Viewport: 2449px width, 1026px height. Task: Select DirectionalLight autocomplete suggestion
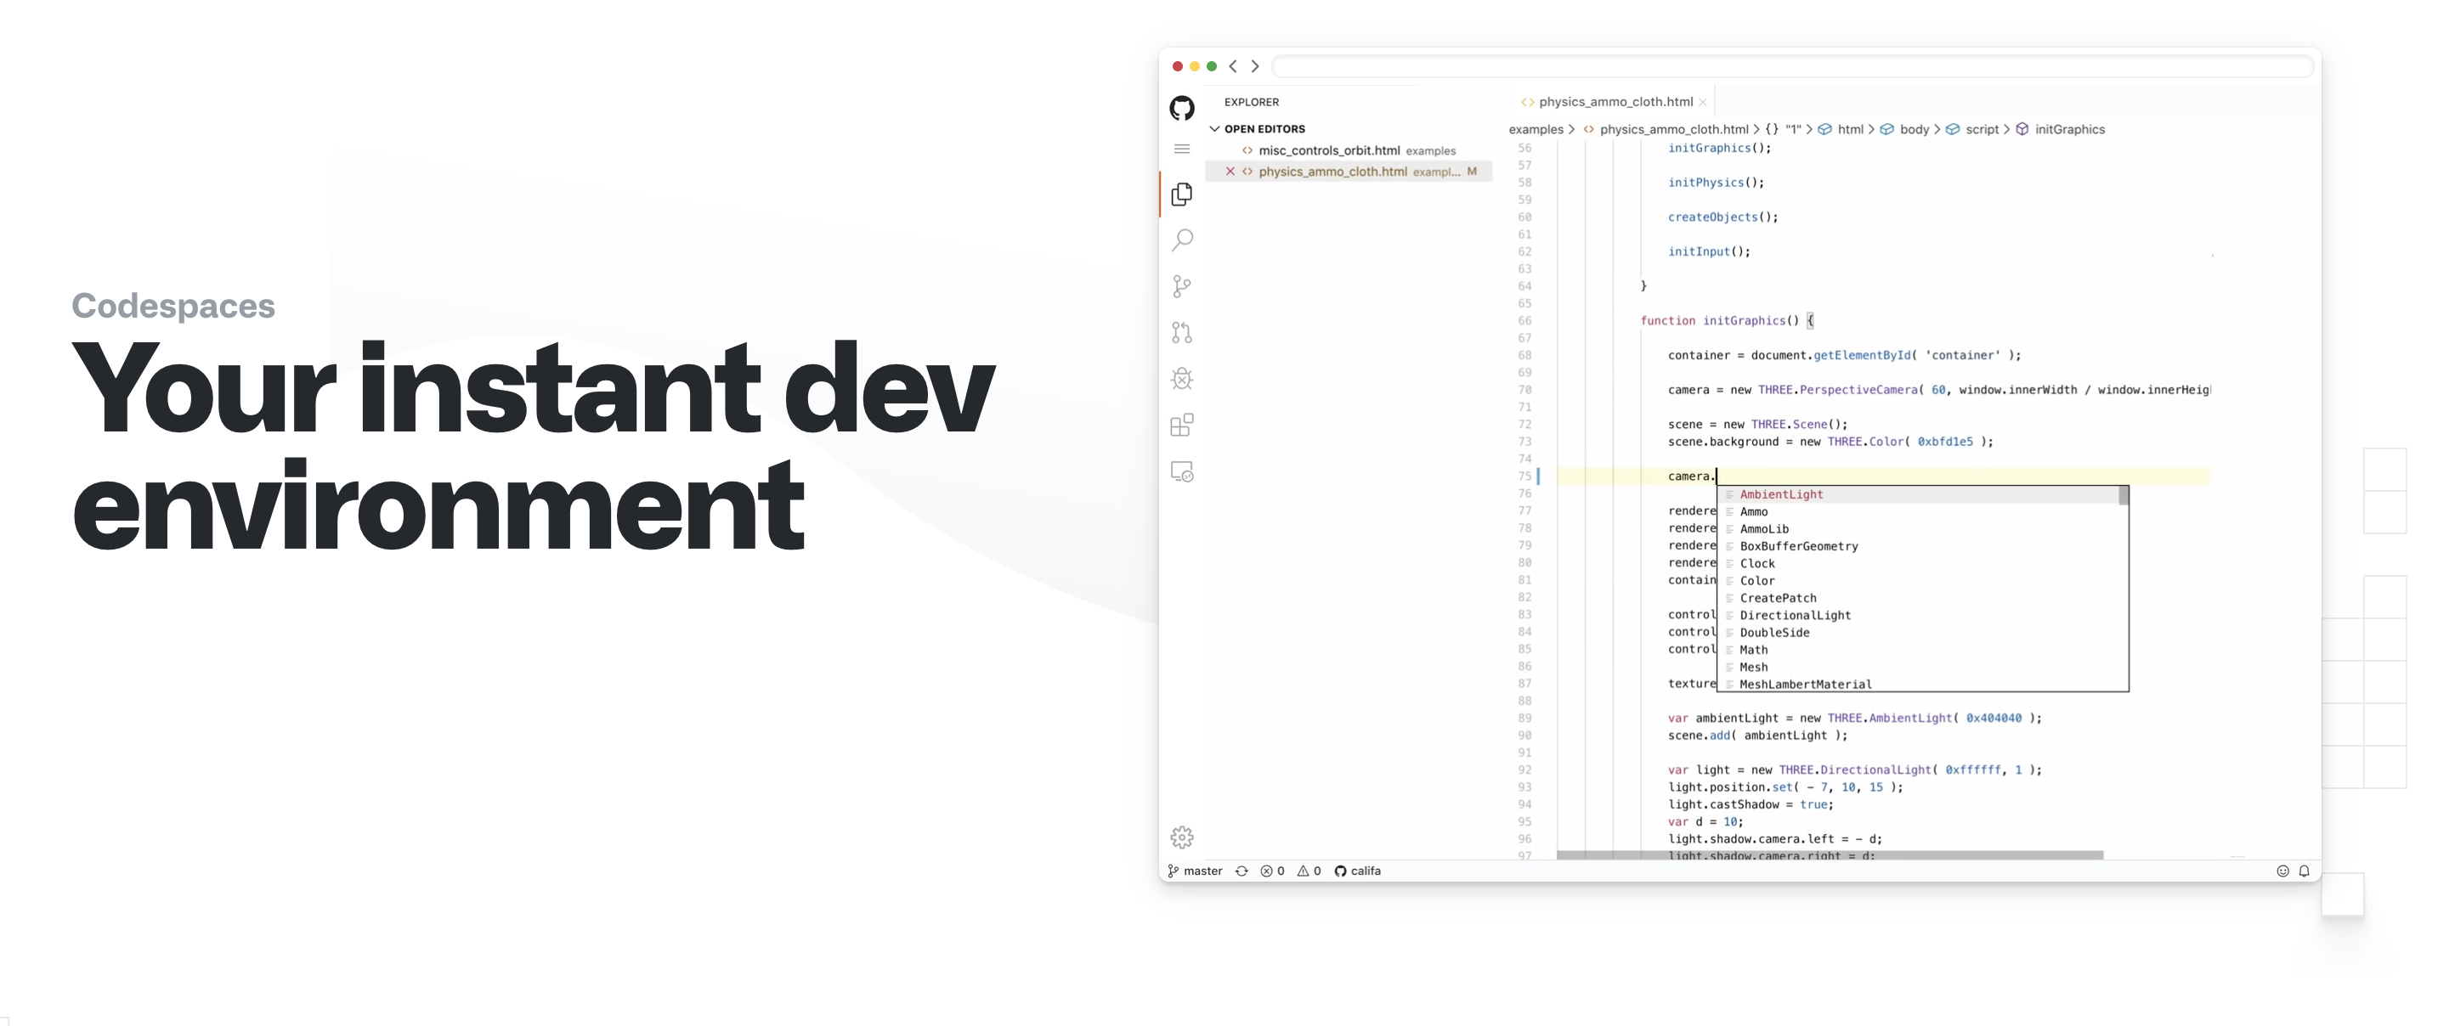click(1919, 616)
